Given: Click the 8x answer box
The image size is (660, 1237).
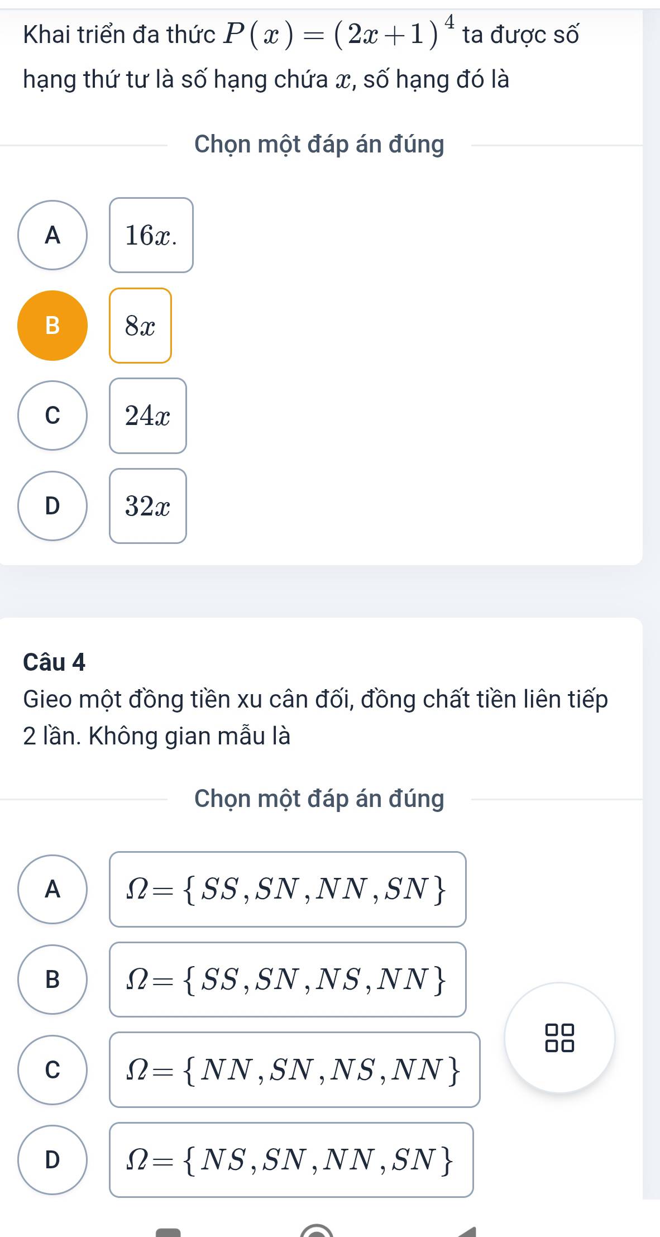Looking at the screenshot, I should pos(140,326).
